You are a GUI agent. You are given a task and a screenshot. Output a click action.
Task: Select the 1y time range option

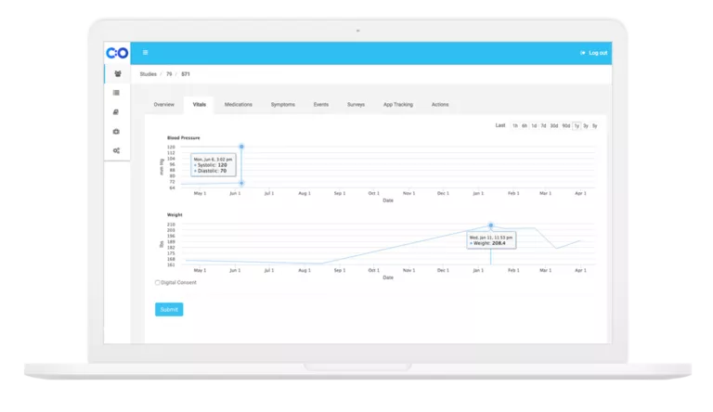(x=577, y=126)
